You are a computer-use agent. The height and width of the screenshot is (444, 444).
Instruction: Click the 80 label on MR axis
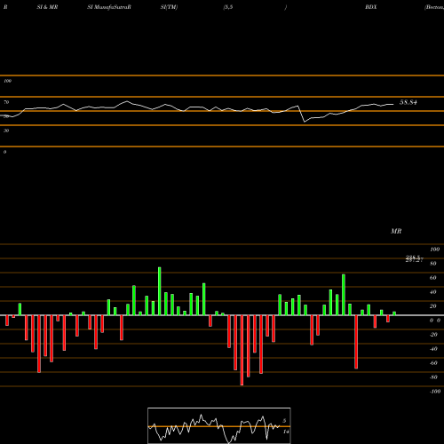coord(433,264)
